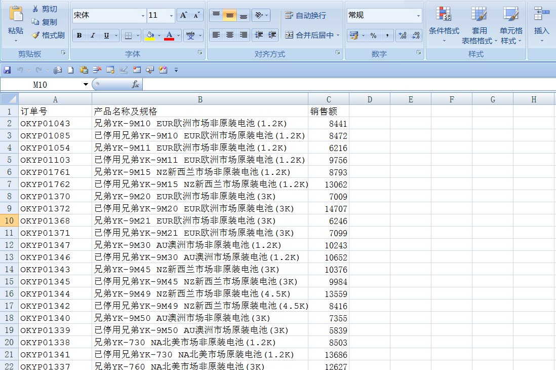
Task: Align text right
Action: tap(243, 35)
